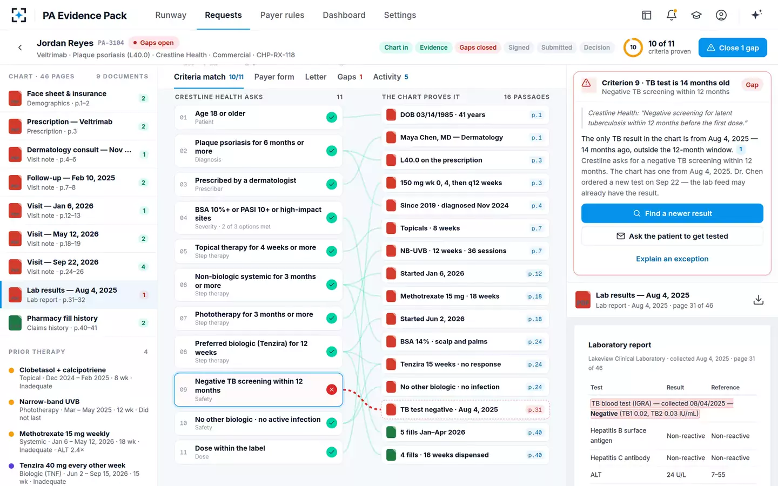Click the red X status on criterion 09

(332, 389)
